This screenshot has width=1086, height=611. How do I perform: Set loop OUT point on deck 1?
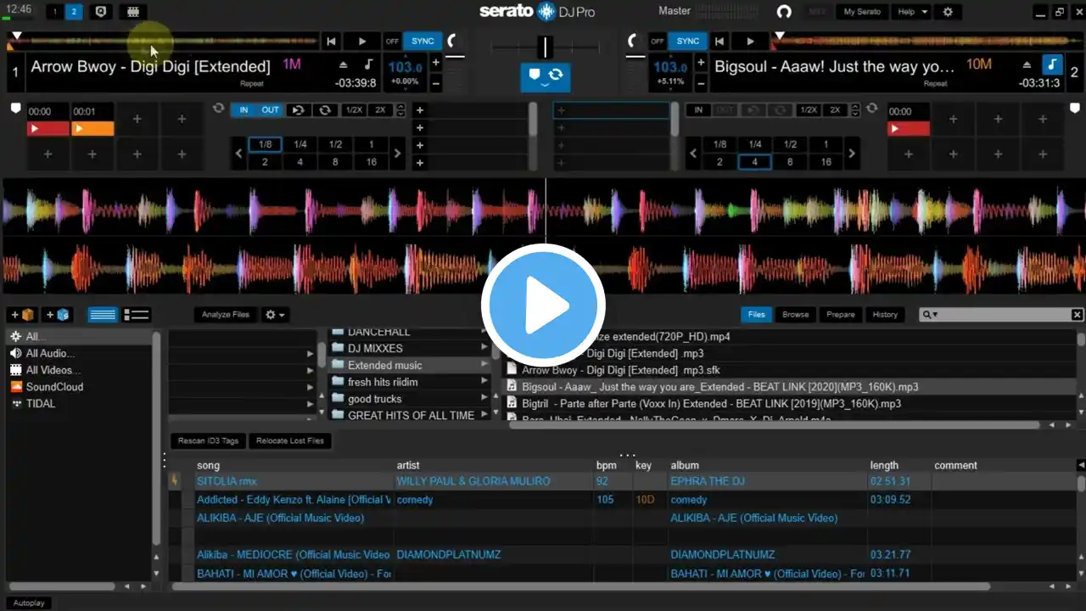(270, 110)
